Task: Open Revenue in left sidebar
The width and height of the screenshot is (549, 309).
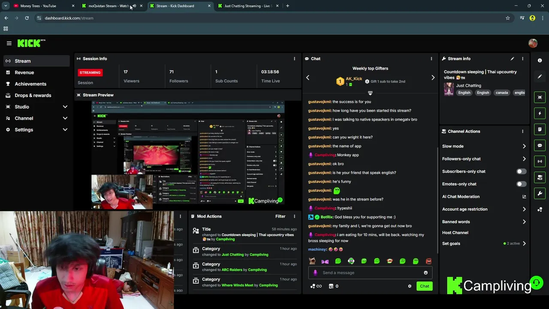Action: (36, 73)
